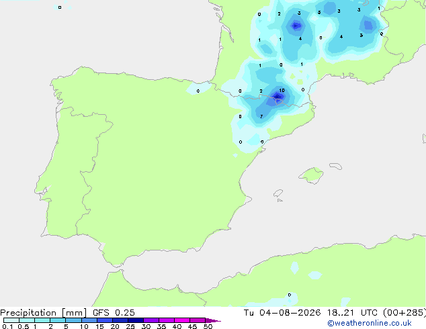Click the 'Precipitation [mm]' title text

(44, 313)
